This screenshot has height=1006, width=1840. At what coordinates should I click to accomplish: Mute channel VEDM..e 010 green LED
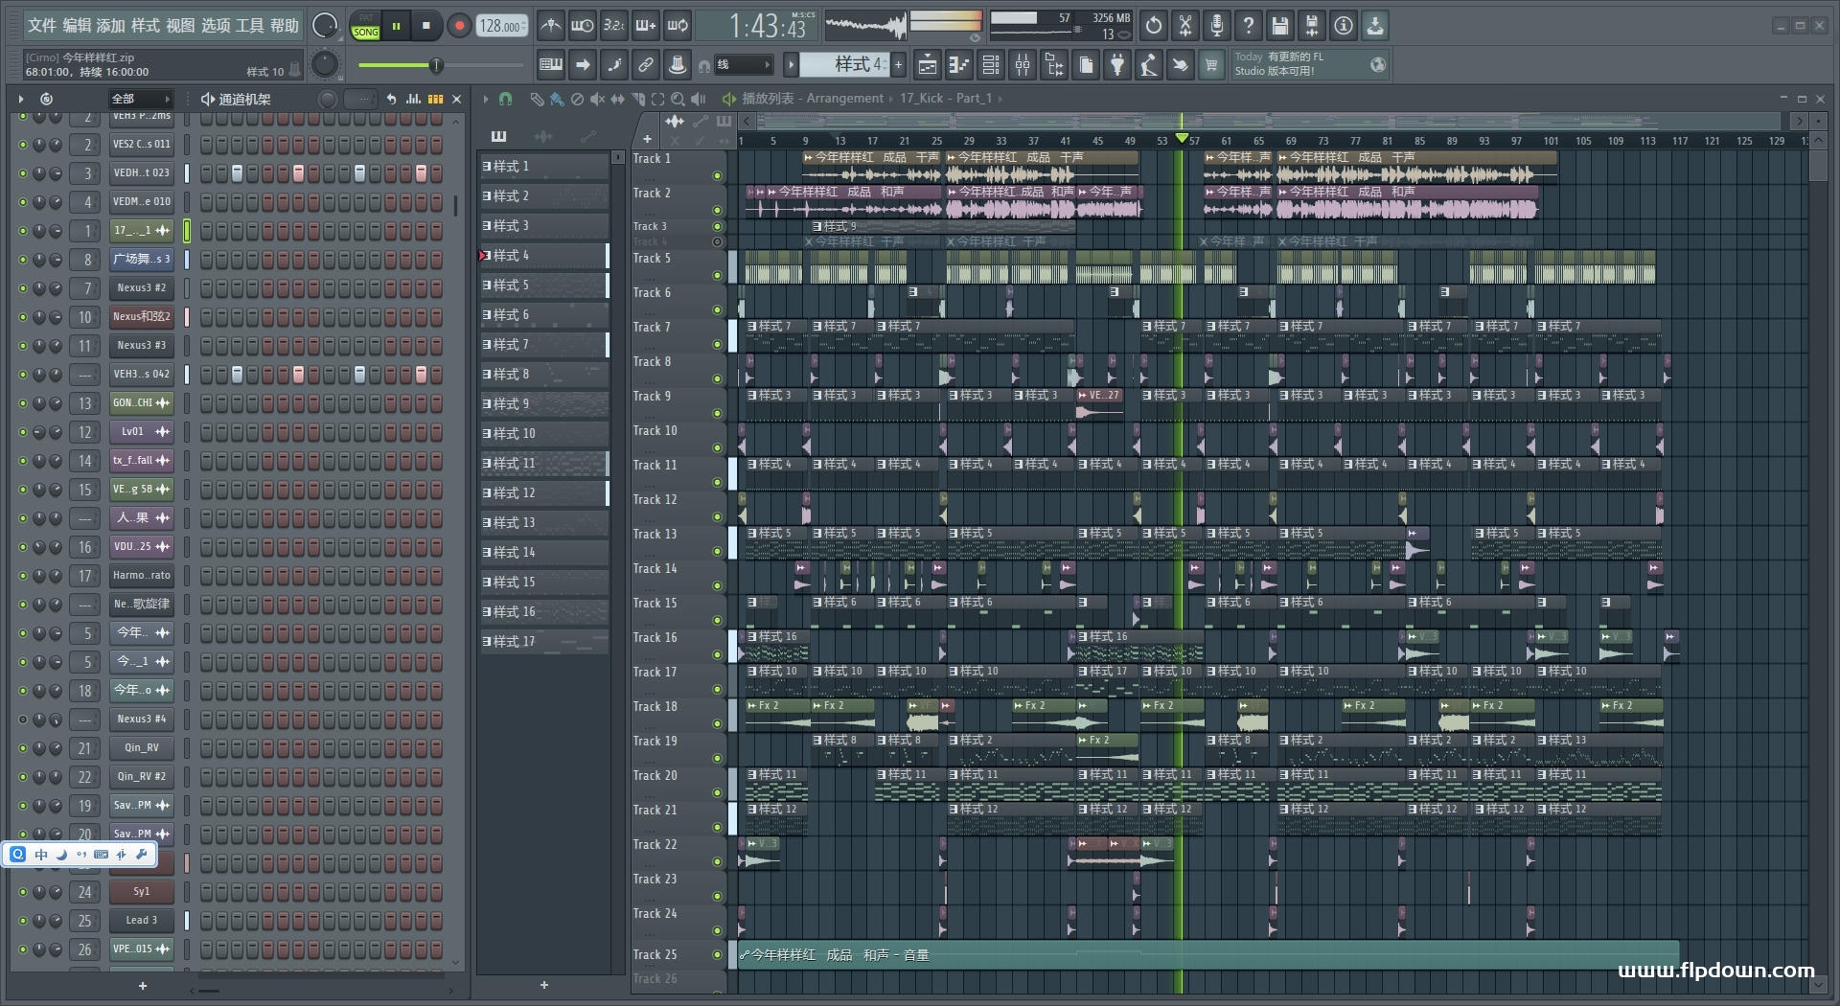pyautogui.click(x=23, y=202)
